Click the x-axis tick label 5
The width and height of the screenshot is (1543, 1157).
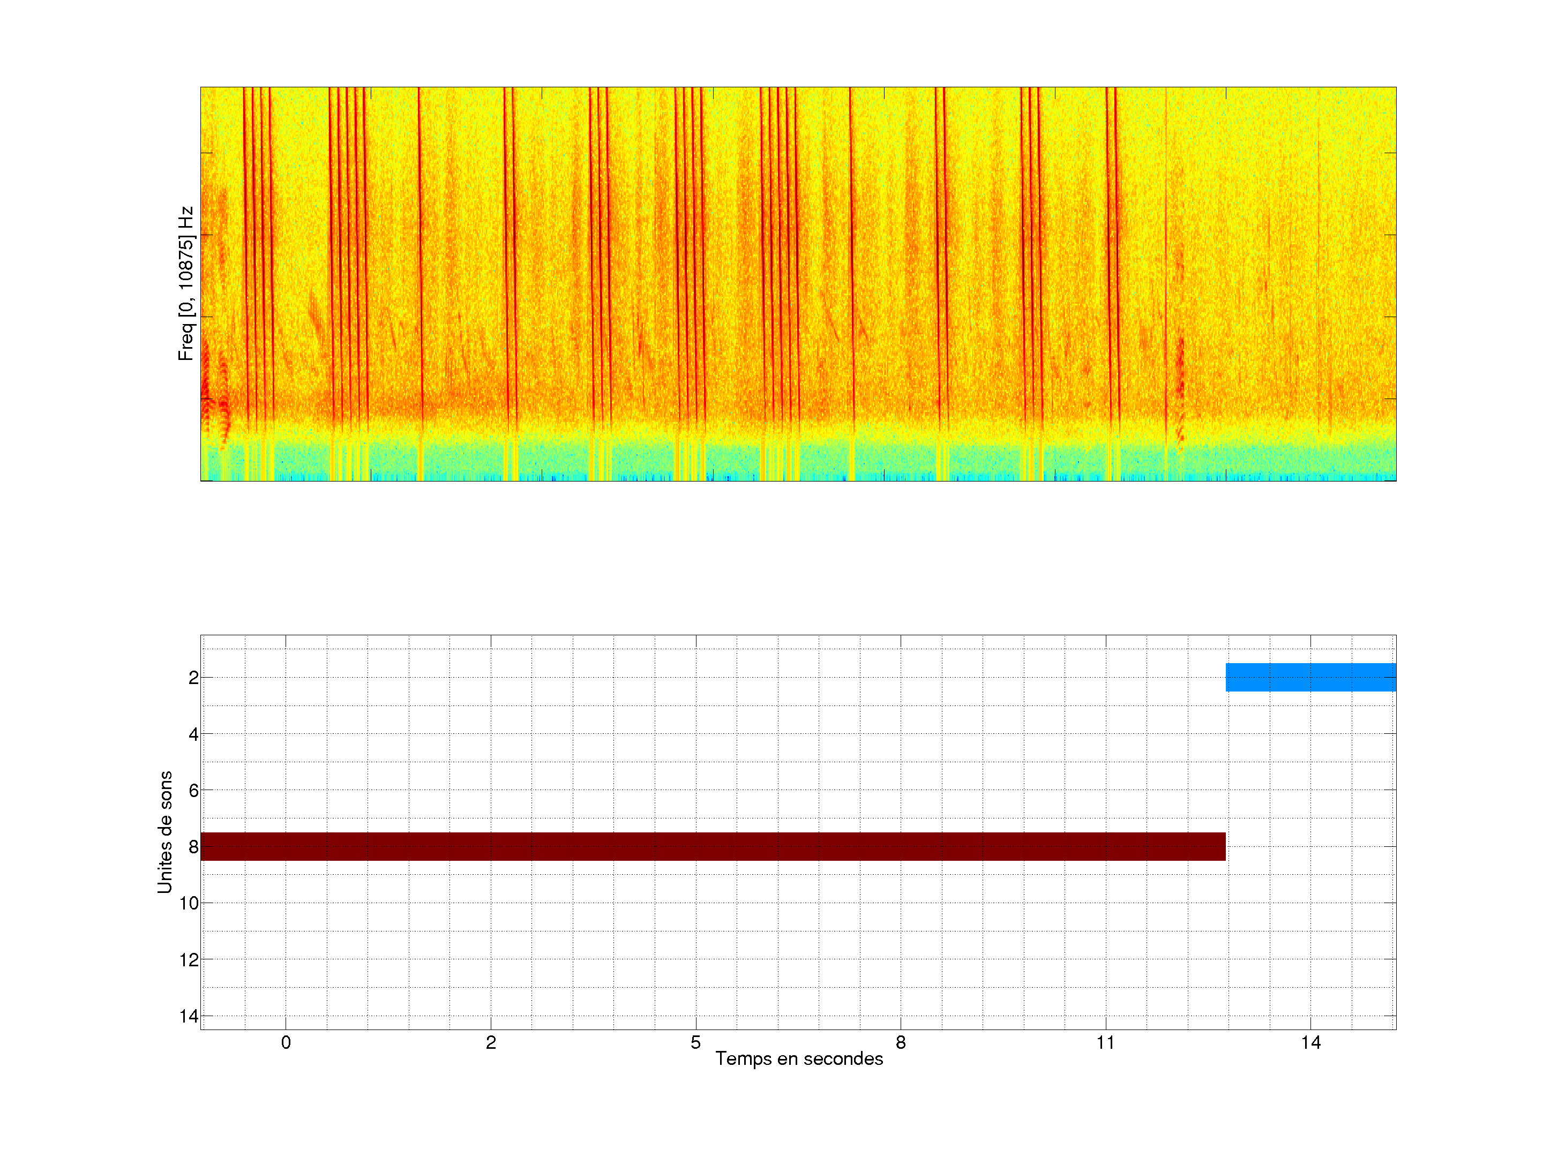[x=695, y=1042]
